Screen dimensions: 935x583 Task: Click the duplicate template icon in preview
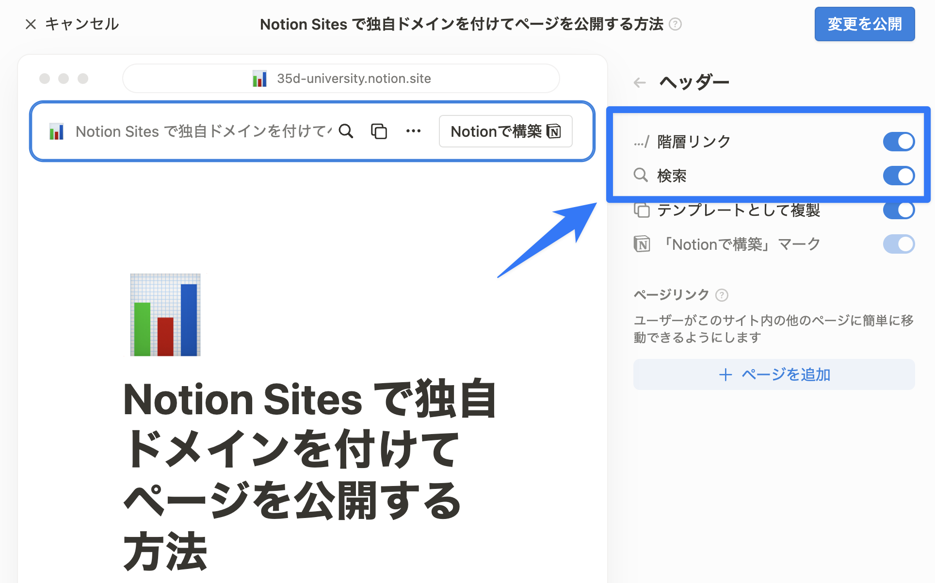[x=379, y=131]
